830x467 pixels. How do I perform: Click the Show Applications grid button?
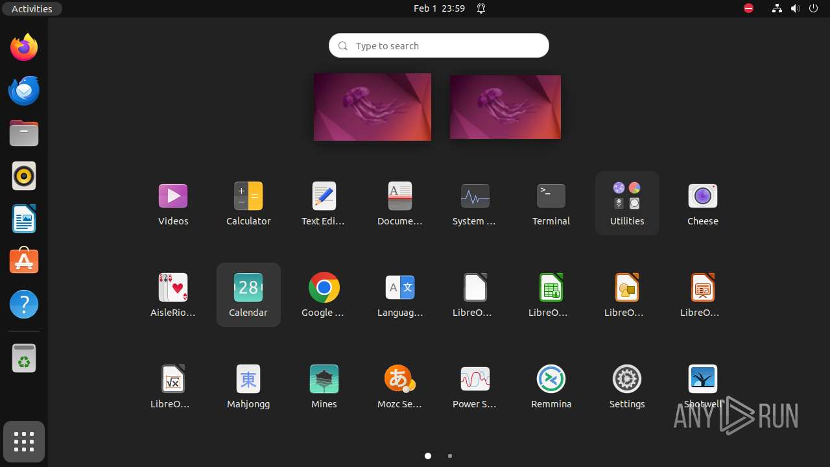(x=24, y=442)
